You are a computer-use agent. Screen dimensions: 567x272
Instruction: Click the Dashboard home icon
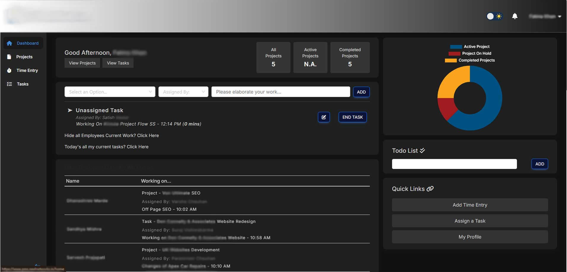[x=9, y=43]
